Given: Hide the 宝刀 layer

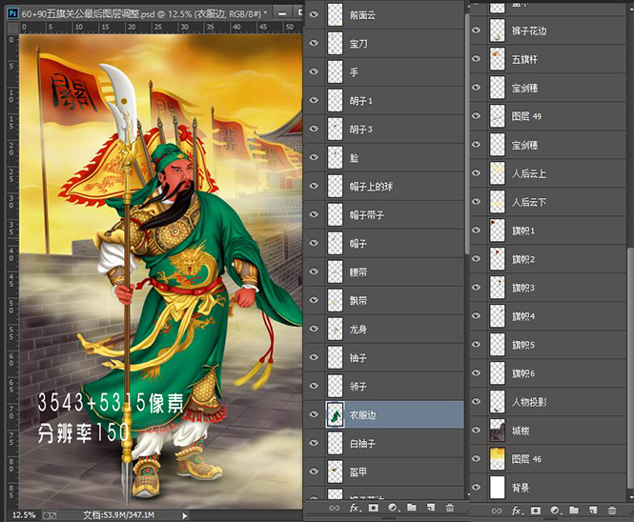Looking at the screenshot, I should point(314,43).
